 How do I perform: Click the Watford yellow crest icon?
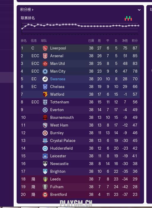(x=45, y=95)
